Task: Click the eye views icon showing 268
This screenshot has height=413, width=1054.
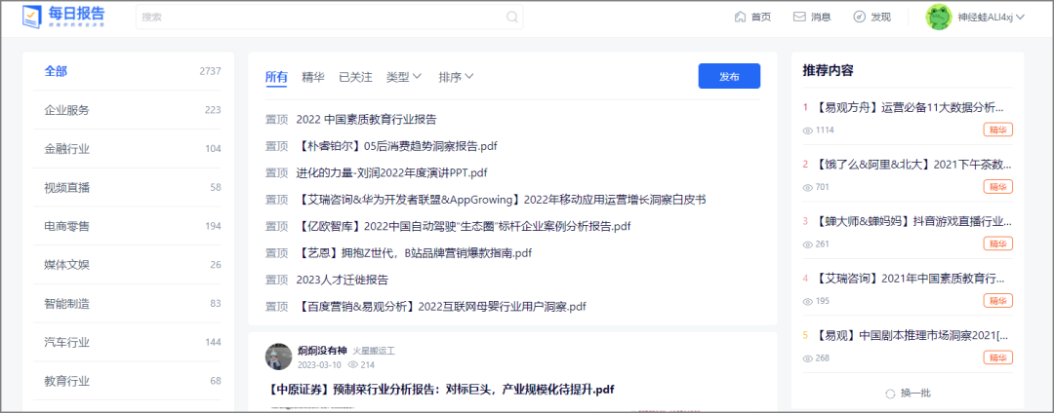Action: (x=808, y=358)
